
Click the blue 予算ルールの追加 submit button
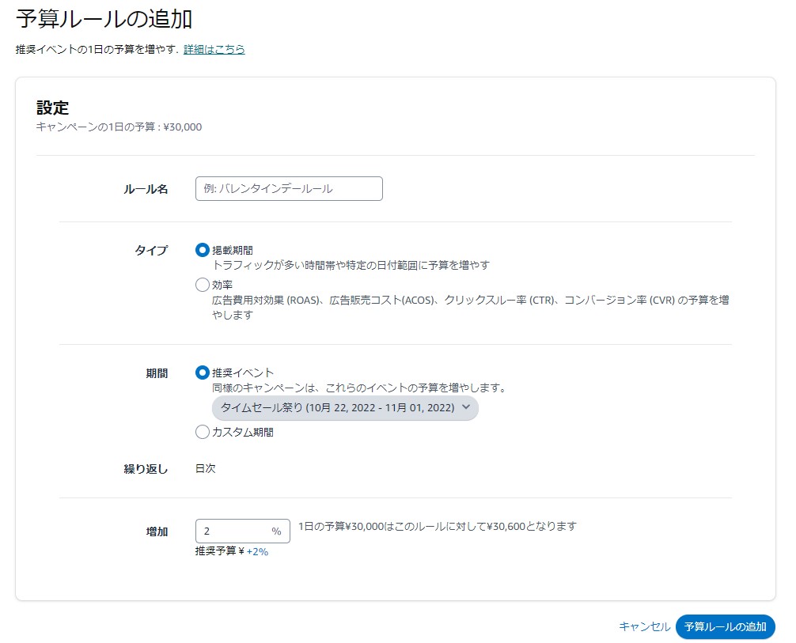[725, 626]
